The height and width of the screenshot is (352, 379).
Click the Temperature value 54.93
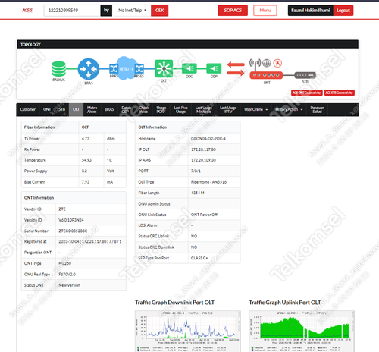[86, 160]
